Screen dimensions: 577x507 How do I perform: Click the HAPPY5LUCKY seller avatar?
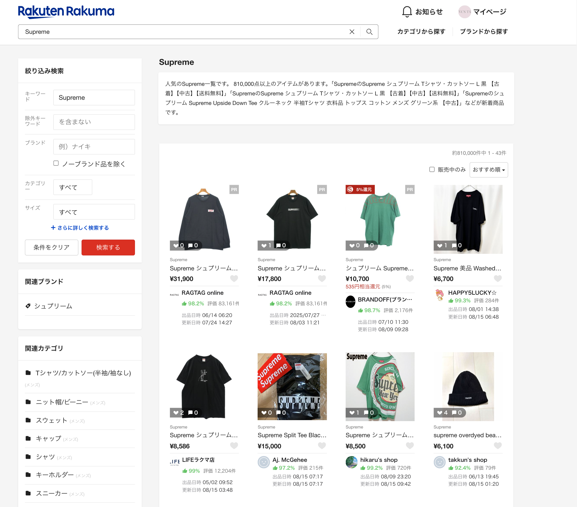(x=440, y=295)
